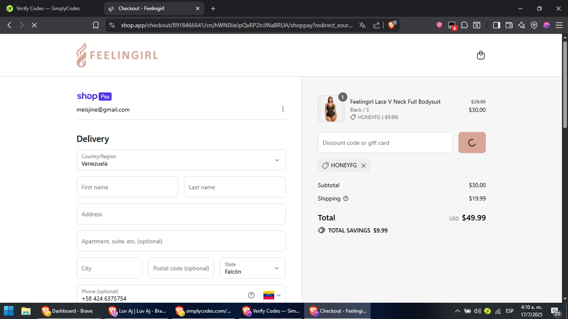
Task: Click the Feelingirl Lace V Neck Full Bodysuit title
Action: click(x=395, y=102)
